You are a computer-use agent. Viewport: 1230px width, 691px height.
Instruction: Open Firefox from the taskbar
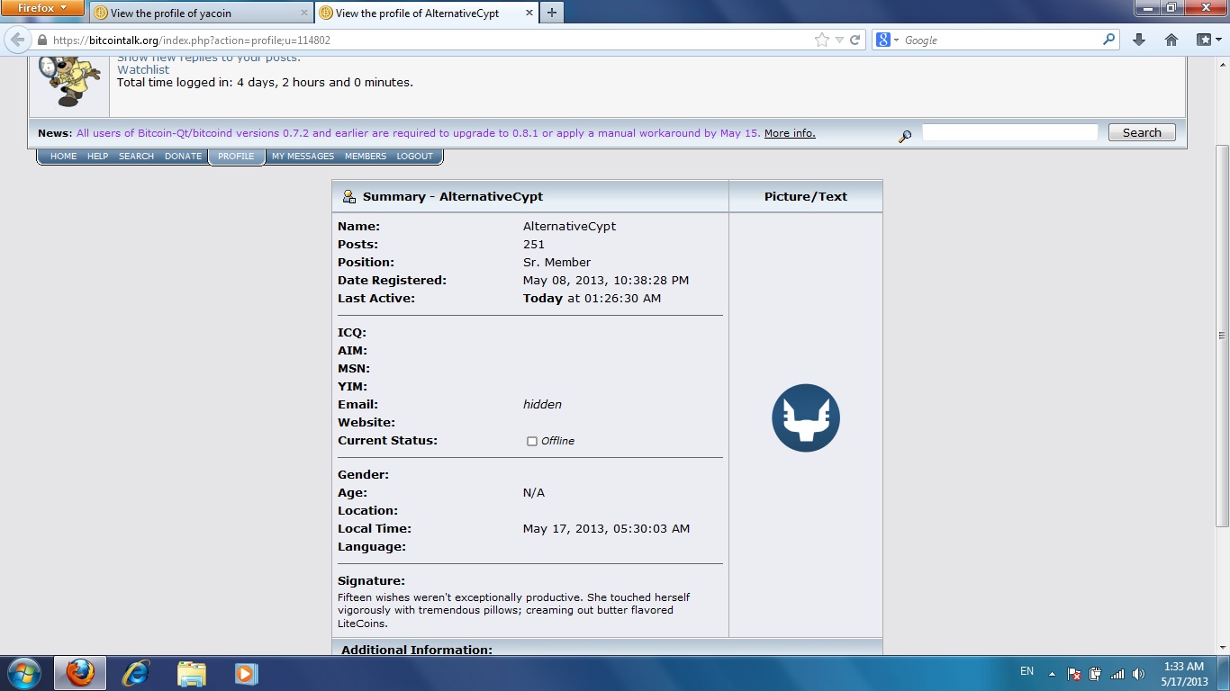pyautogui.click(x=80, y=673)
